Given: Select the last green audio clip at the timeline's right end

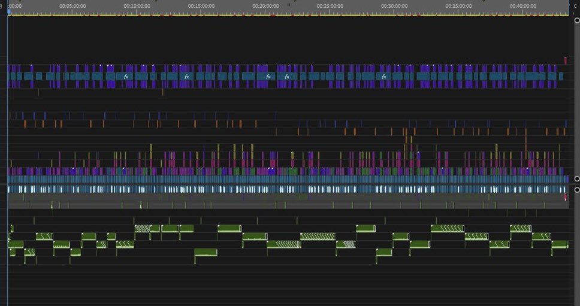Looking at the screenshot, I should pyautogui.click(x=560, y=244).
